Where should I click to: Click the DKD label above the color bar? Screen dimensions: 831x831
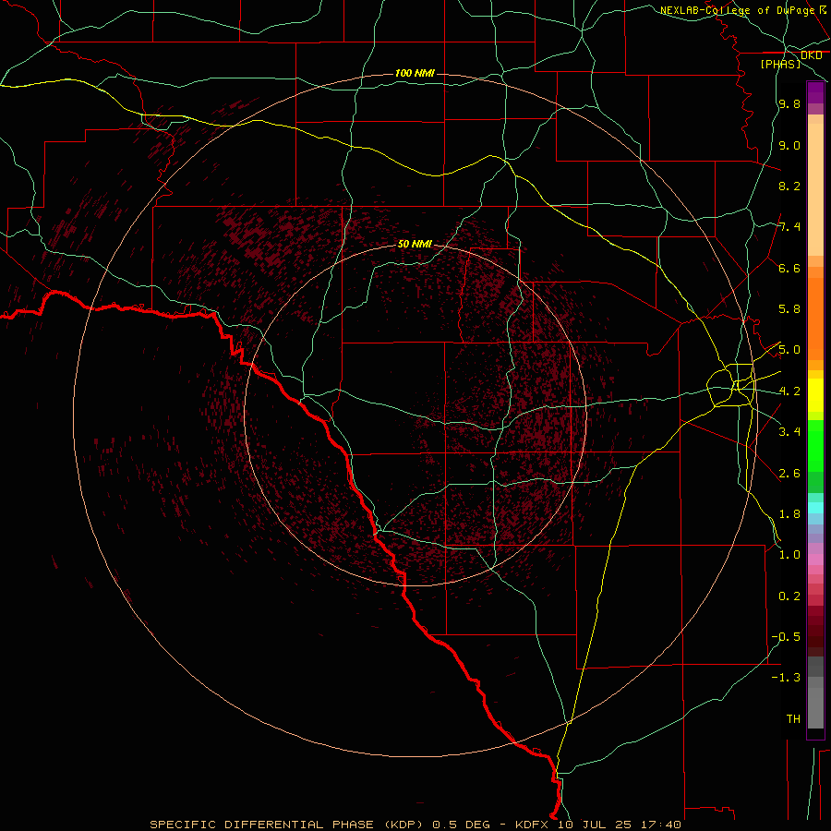(811, 55)
